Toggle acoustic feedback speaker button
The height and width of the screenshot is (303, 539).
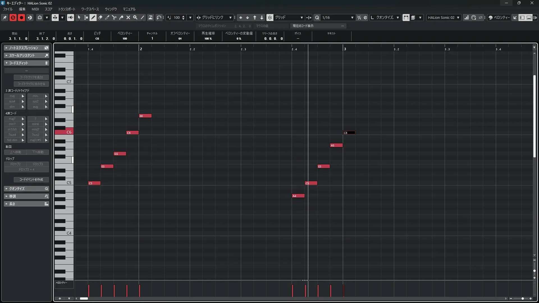point(70,17)
